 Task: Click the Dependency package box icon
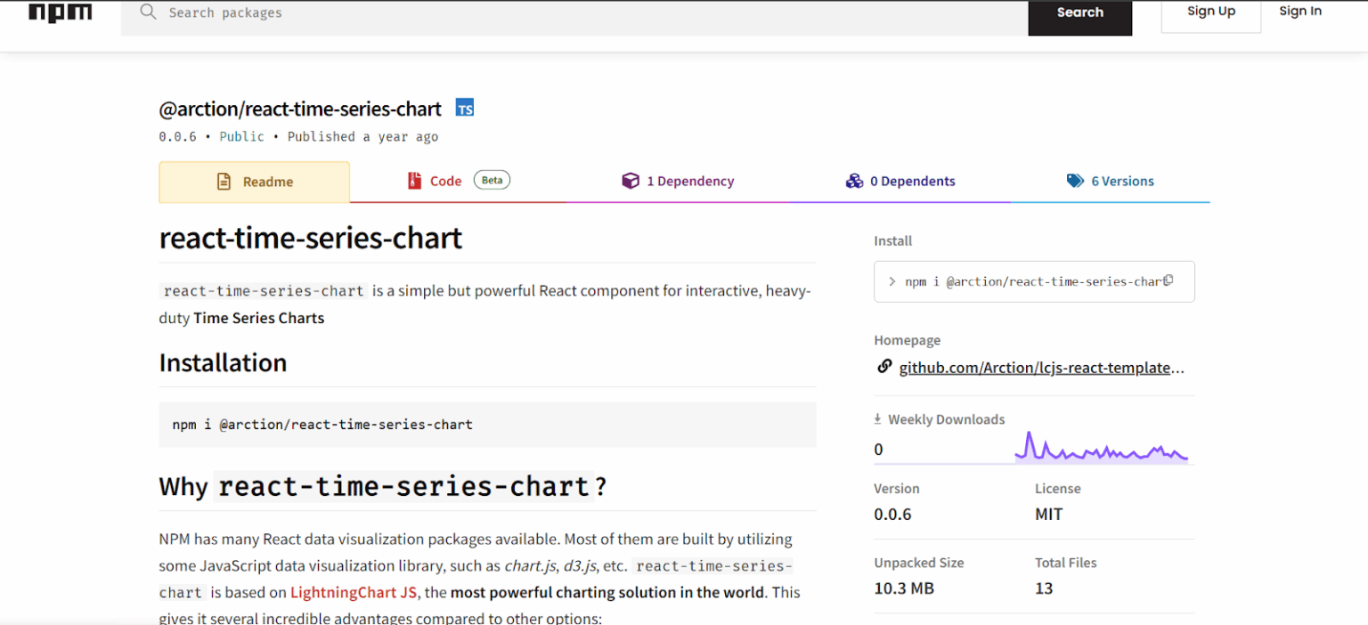631,180
